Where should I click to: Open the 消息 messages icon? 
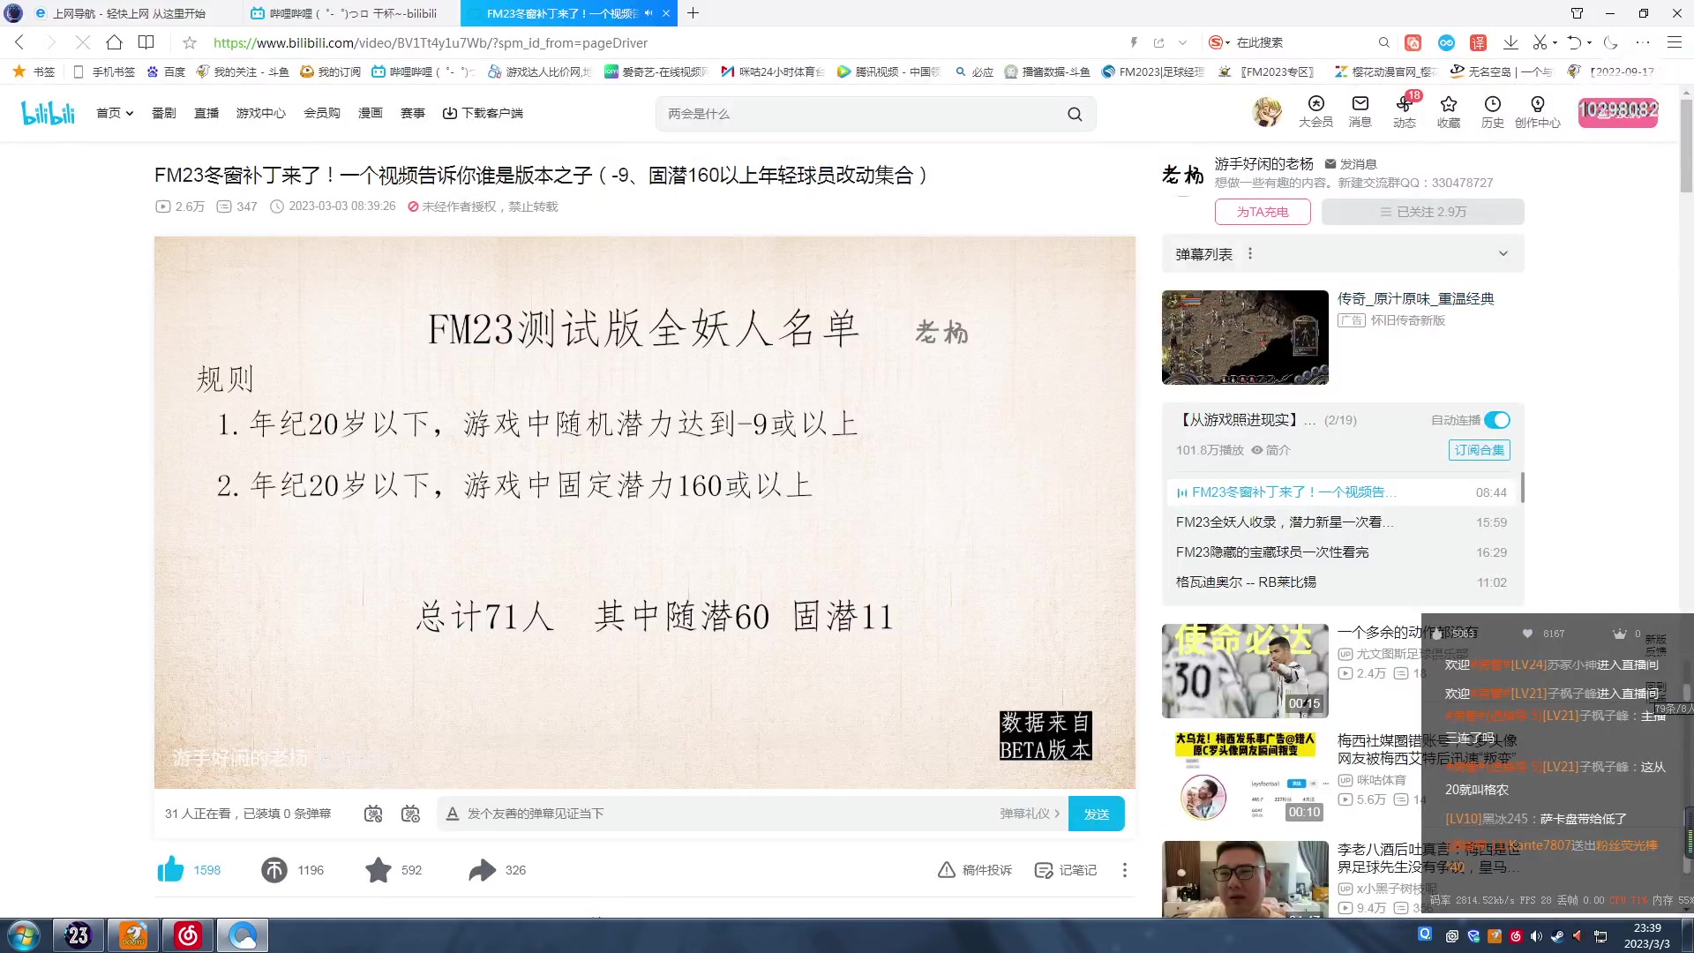1360,112
